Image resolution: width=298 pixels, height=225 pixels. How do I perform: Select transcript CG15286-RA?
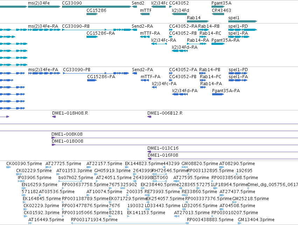pyautogui.click(x=101, y=33)
